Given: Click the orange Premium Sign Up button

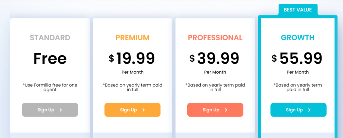Looking at the screenshot, I should [132, 110].
